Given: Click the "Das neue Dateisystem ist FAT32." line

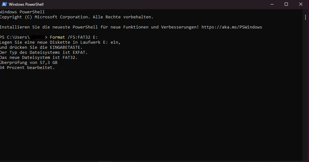Looking at the screenshot, I should pos(39,58).
